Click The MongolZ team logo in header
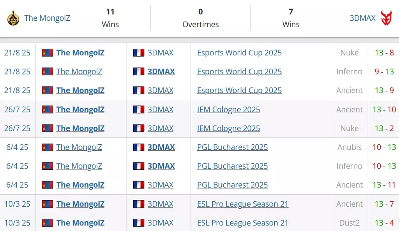This screenshot has width=399, height=231. (x=13, y=18)
